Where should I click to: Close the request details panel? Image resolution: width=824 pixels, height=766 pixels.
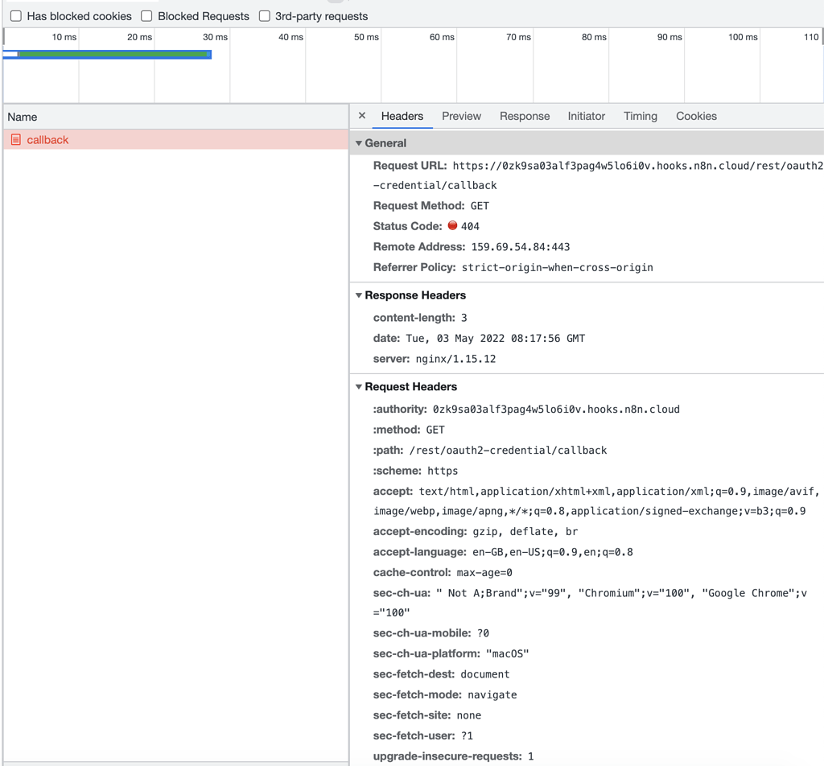361,116
